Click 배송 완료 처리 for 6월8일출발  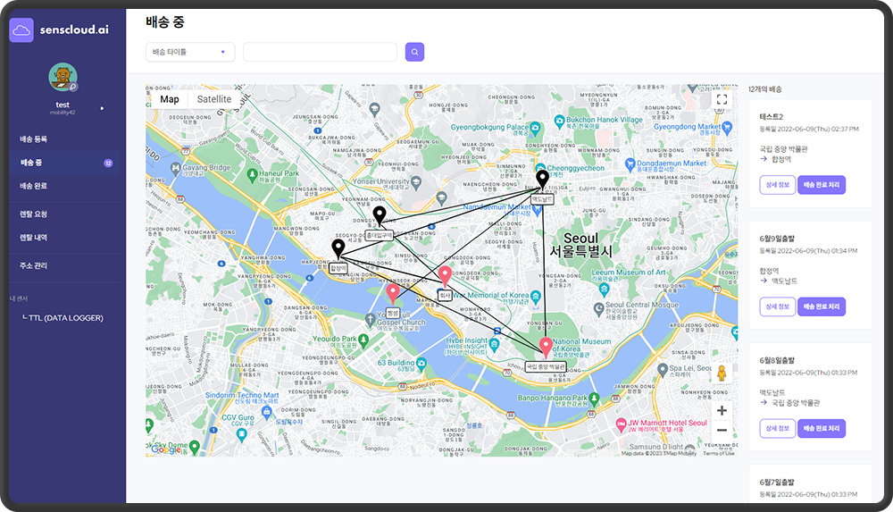[822, 428]
